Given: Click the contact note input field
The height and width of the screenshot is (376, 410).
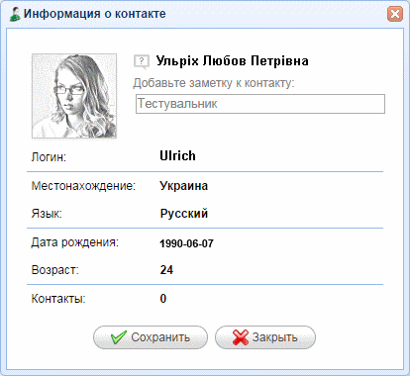Looking at the screenshot, I should tap(260, 104).
